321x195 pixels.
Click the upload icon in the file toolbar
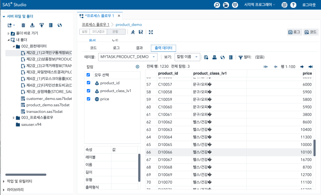(42, 25)
